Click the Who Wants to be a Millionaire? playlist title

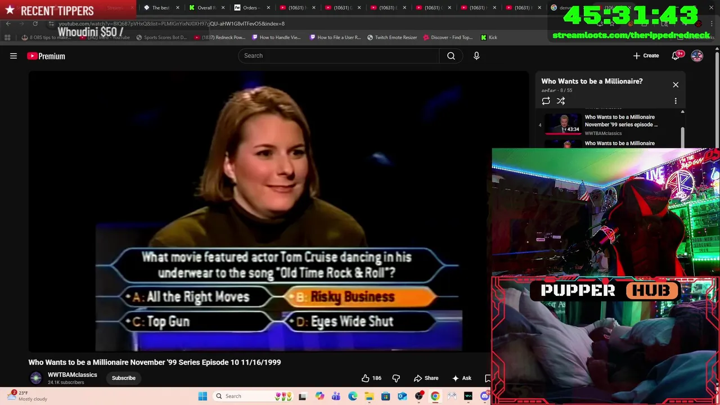(592, 81)
